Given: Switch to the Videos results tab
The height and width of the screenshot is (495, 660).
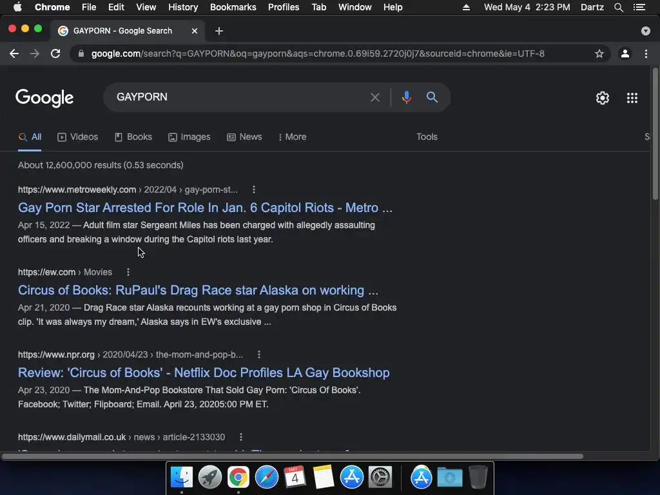Looking at the screenshot, I should click(x=78, y=137).
